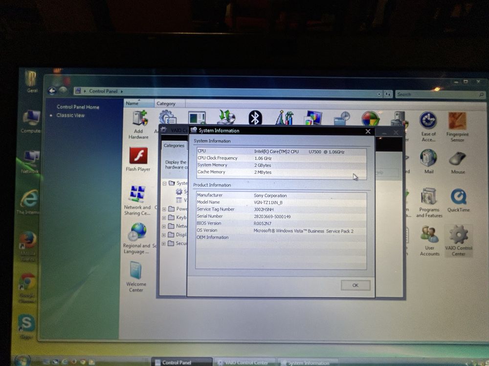Switch to VAIO Control Center taskbar button
The width and height of the screenshot is (489, 366).
coord(245,363)
